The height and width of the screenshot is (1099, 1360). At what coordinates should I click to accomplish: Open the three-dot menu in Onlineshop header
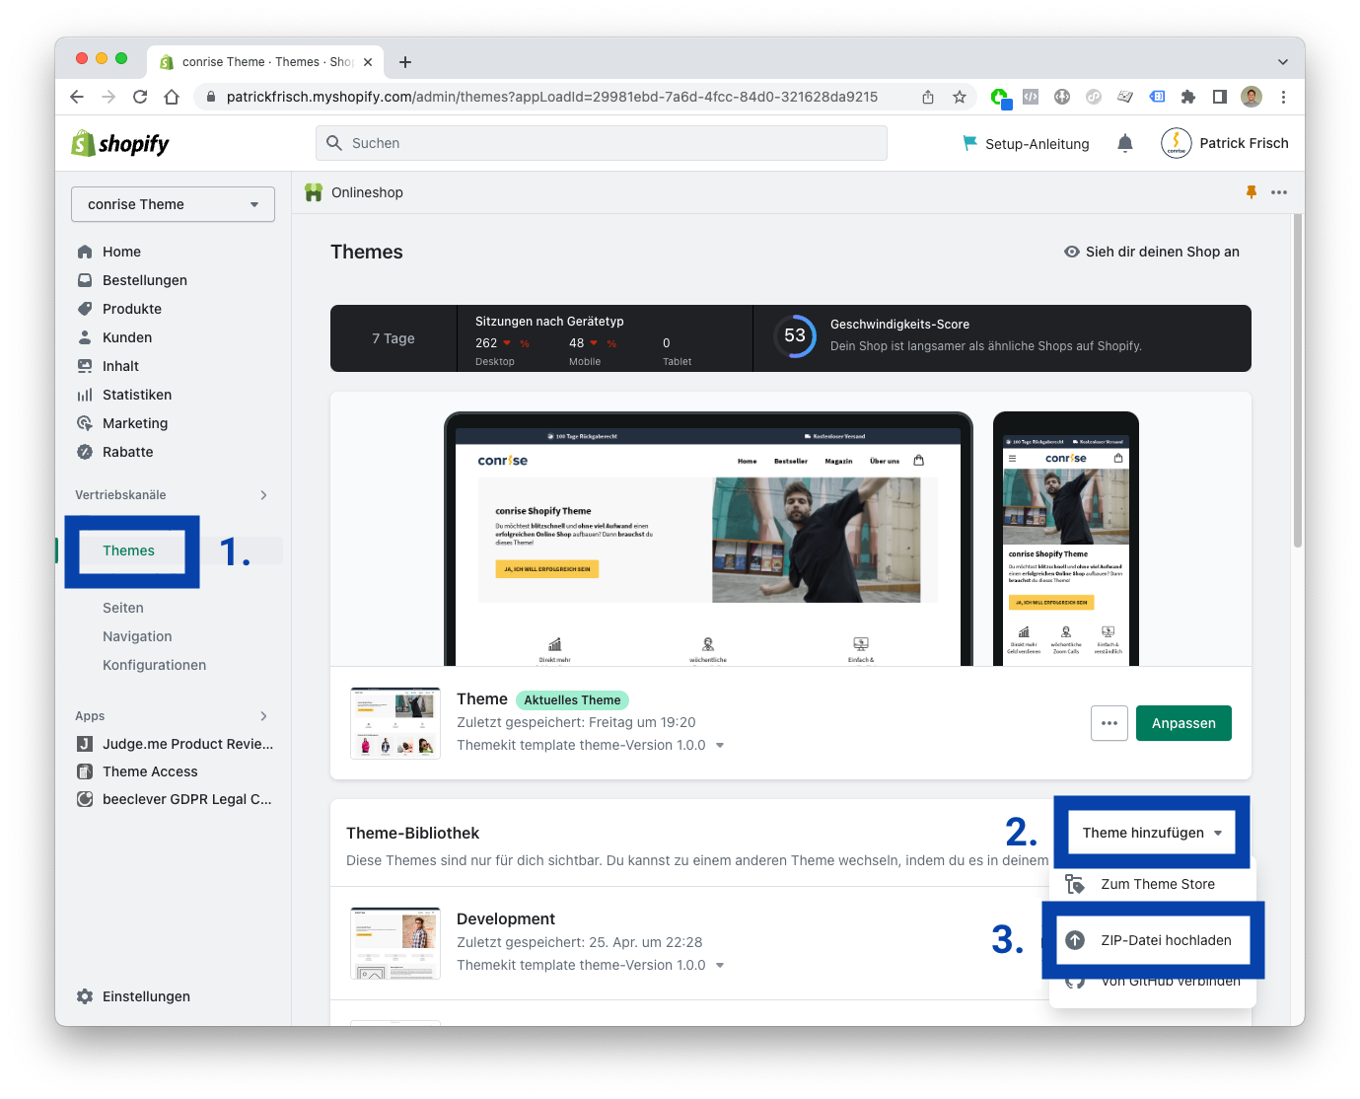click(1279, 192)
